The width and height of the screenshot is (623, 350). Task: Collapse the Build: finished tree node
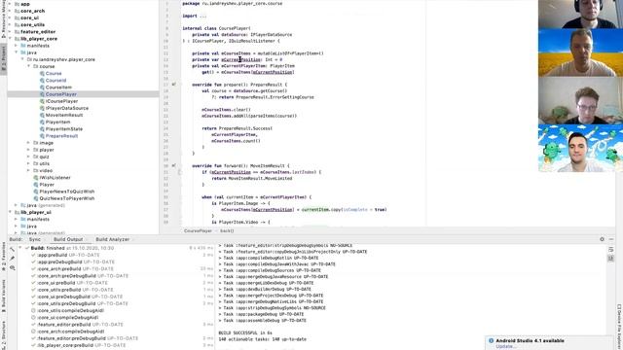pyautogui.click(x=20, y=248)
